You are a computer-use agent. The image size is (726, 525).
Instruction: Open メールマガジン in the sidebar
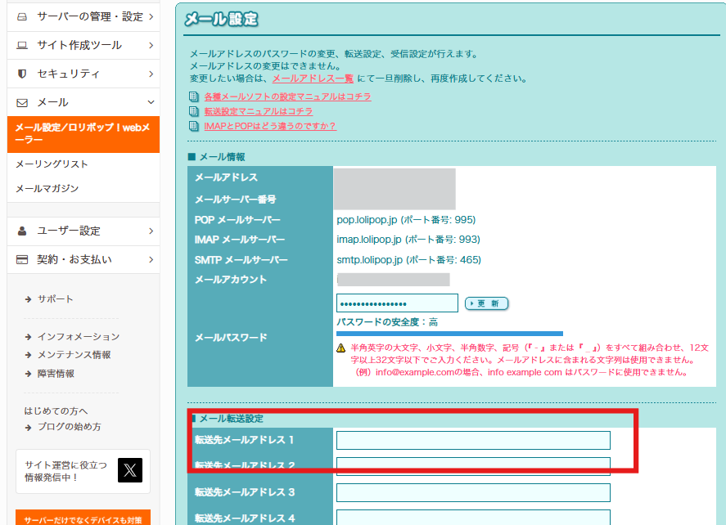47,189
